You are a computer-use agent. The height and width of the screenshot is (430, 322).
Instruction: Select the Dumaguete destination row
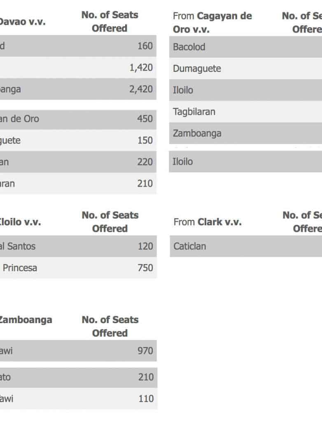point(197,69)
